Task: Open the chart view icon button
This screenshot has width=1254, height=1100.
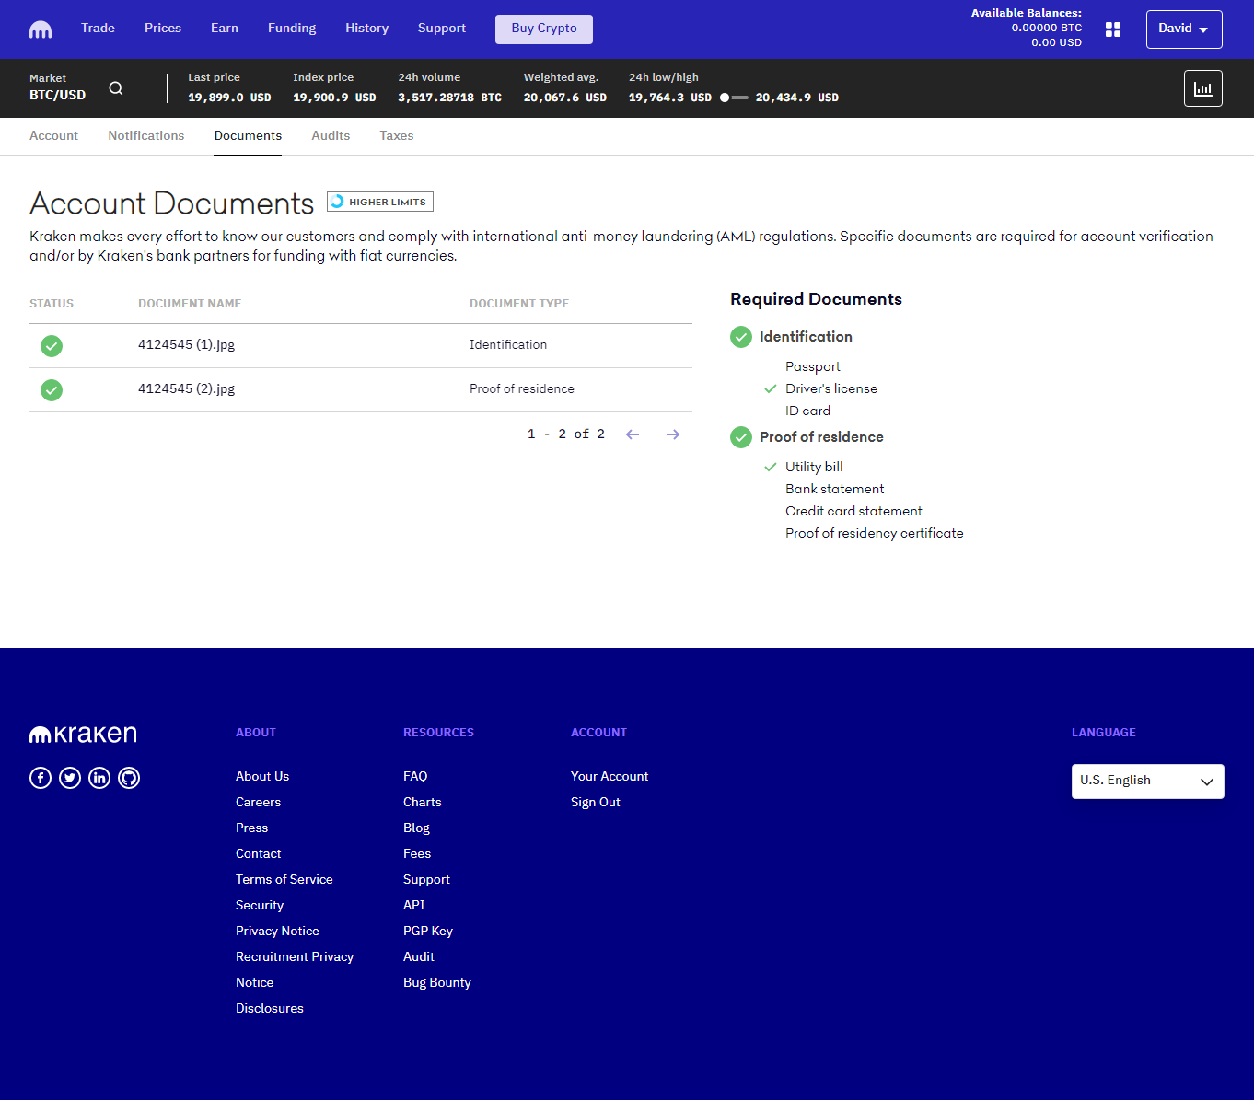Action: (1203, 88)
